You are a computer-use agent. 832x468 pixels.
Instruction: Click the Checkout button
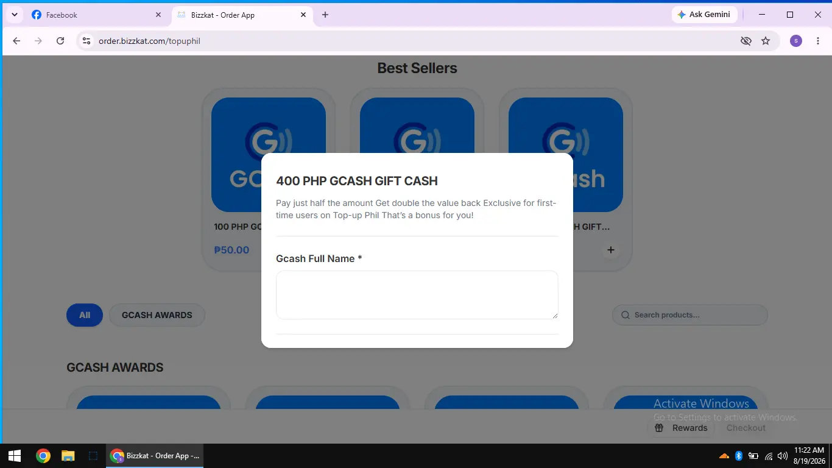pos(746,428)
